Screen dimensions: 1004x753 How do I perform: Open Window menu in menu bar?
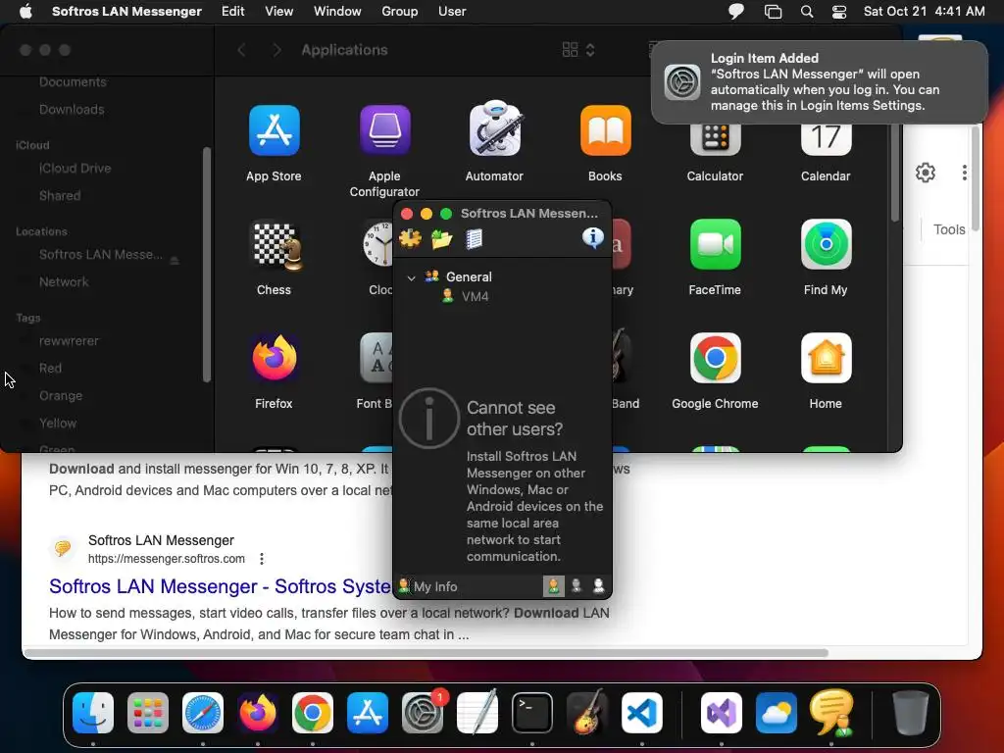[x=337, y=12]
